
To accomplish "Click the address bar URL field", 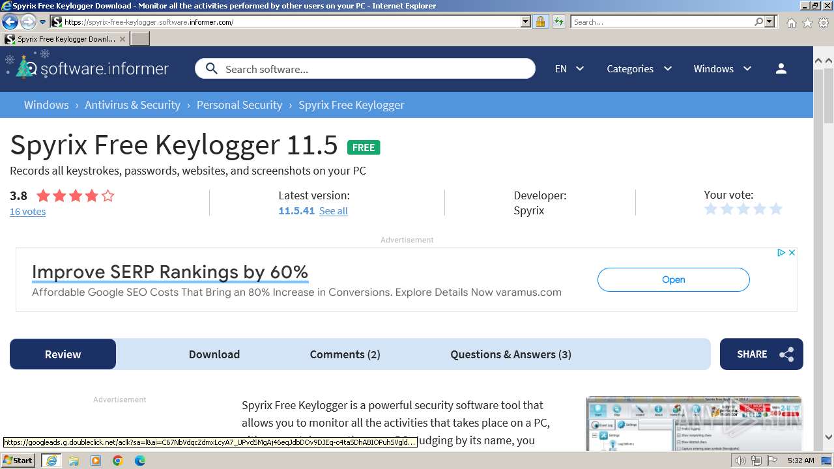I will (291, 21).
